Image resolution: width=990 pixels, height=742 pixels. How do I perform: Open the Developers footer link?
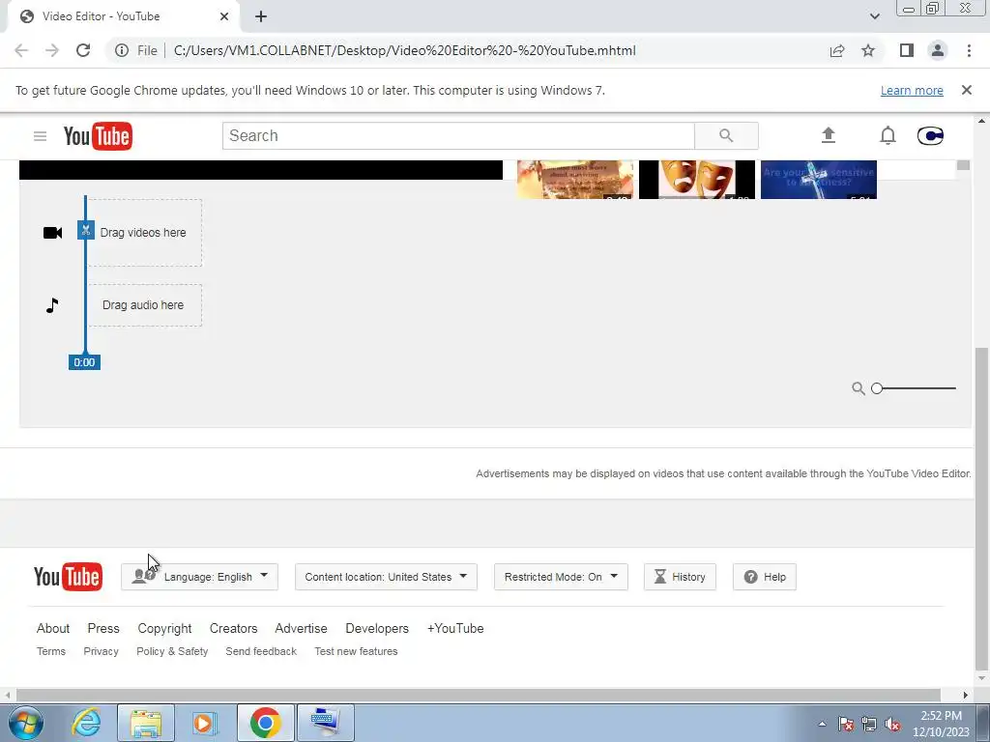click(377, 628)
